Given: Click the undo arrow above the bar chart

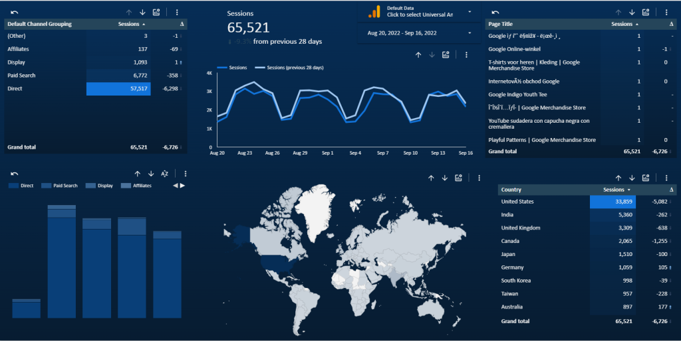Looking at the screenshot, I should (x=15, y=173).
